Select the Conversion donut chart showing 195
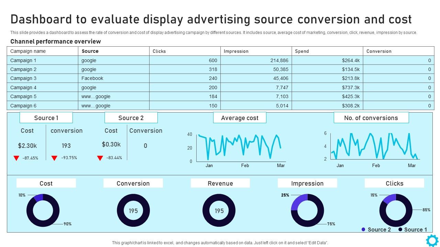The width and height of the screenshot is (440, 247). 133,210
